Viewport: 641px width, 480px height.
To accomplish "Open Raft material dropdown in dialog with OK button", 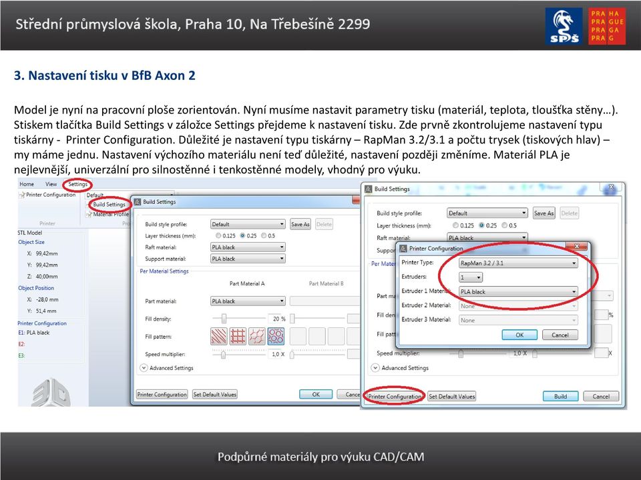I will click(248, 247).
